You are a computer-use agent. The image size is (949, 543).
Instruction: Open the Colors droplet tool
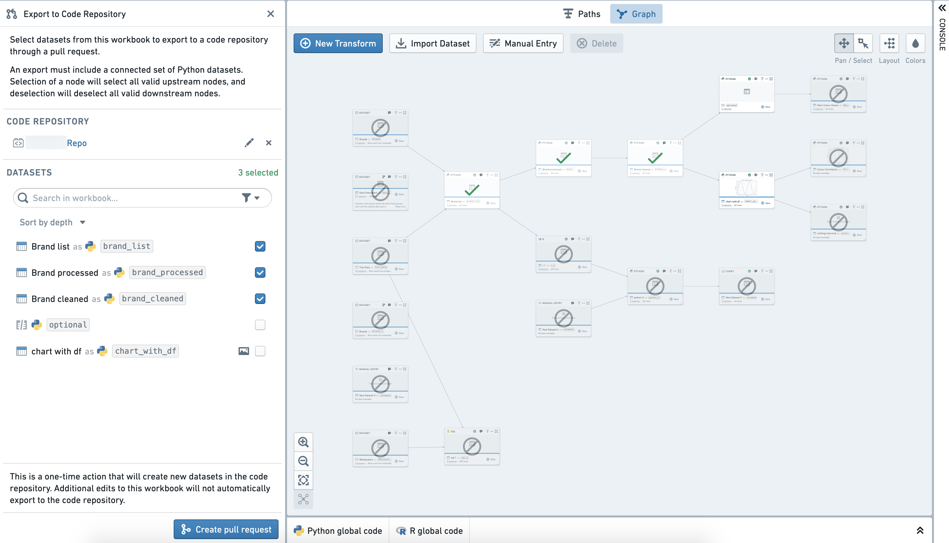[x=915, y=43]
